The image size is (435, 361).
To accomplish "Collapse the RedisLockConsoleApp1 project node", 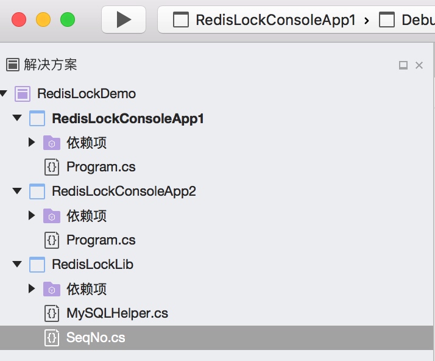I will click(17, 118).
